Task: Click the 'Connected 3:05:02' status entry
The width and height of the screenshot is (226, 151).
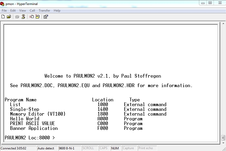Action: point(18,148)
